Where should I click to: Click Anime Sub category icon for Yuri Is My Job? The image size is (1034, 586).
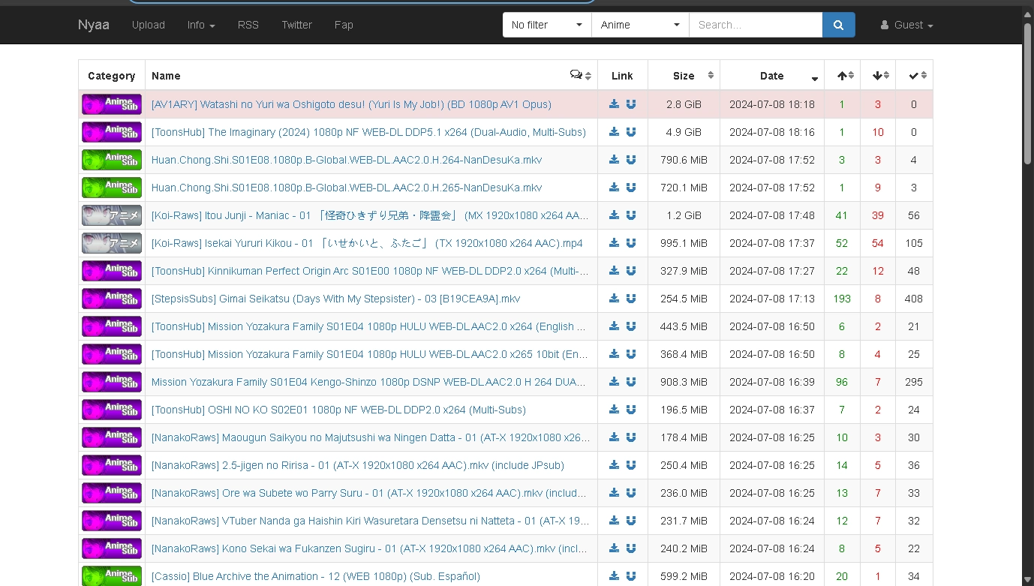[x=112, y=104]
